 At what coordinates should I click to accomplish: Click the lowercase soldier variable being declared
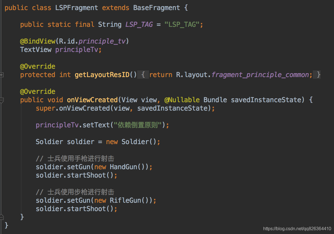tap(81, 142)
